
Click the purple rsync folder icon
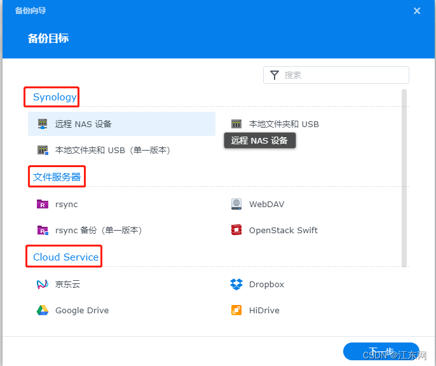tap(43, 204)
